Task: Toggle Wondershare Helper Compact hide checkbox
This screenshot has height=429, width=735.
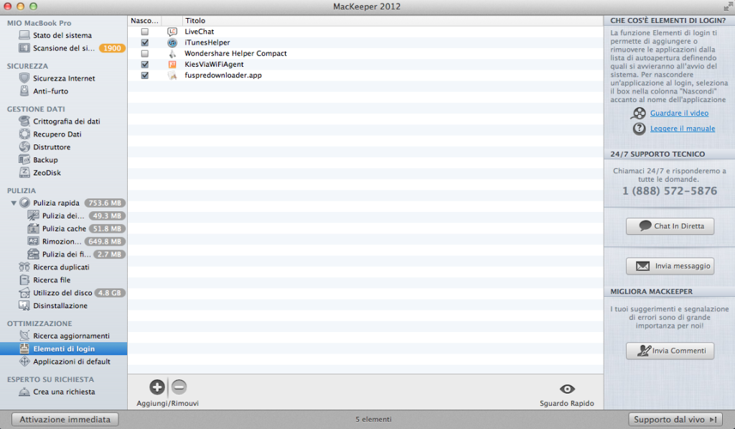Action: 145,53
